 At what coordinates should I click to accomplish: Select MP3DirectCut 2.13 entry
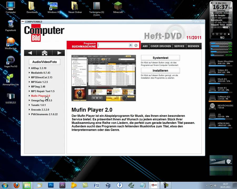click(42, 77)
